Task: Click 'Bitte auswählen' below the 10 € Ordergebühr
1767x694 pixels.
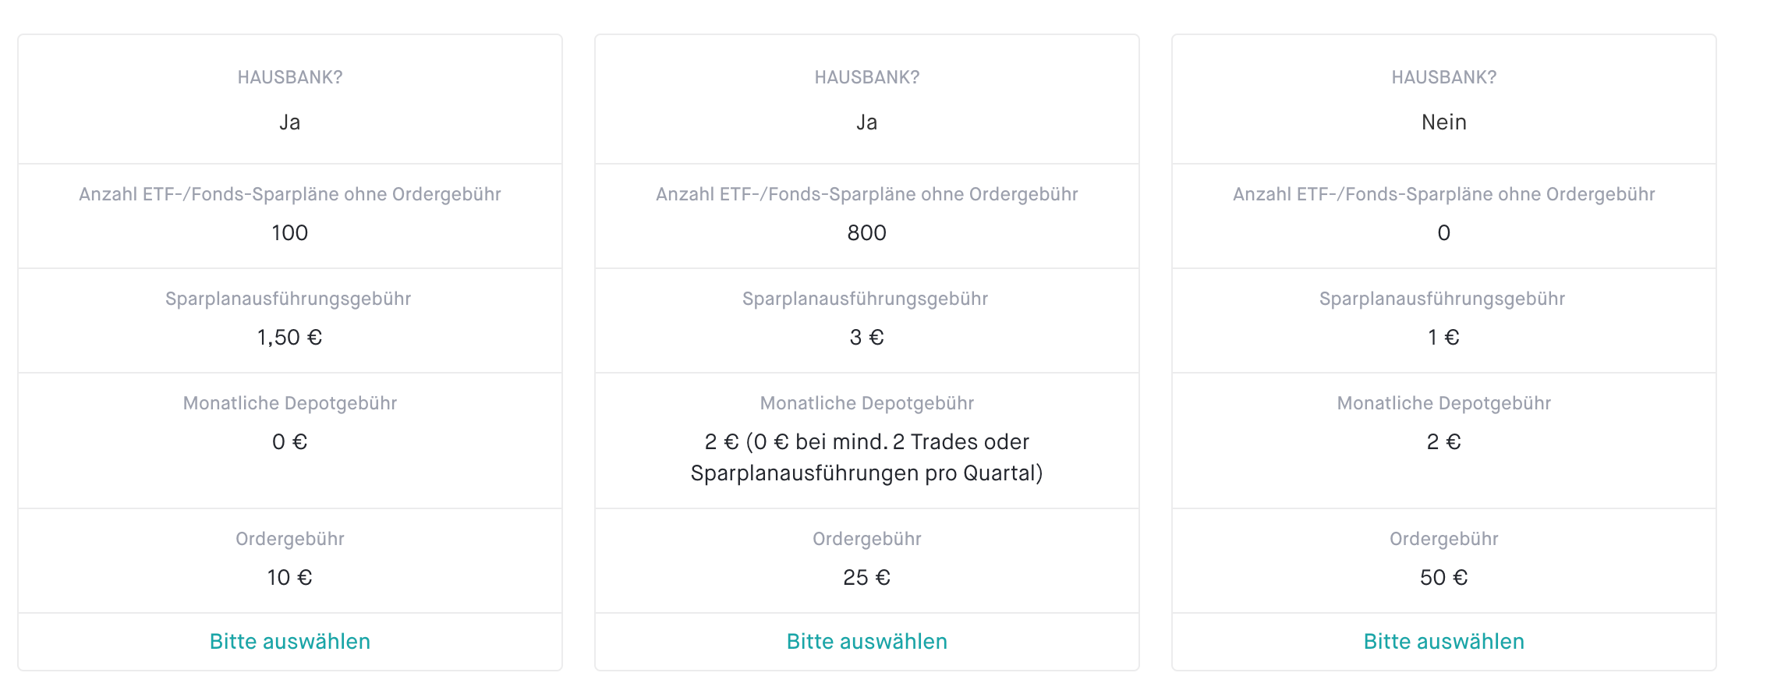Action: 289,641
